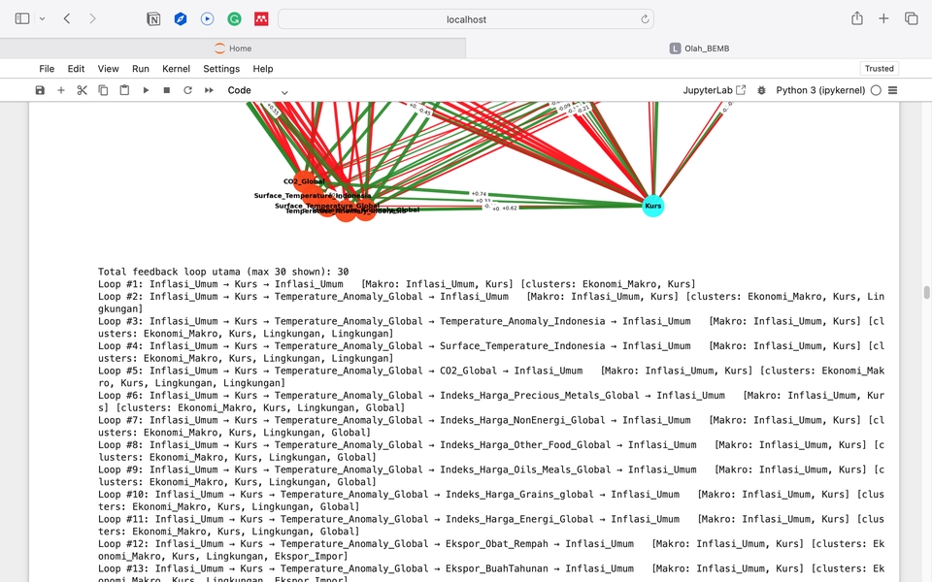The width and height of the screenshot is (932, 582).
Task: Open the Settings menu
Action: tap(221, 69)
